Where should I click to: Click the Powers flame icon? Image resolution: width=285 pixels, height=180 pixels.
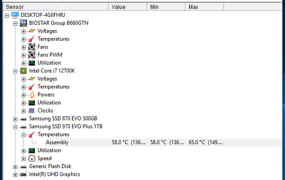coord(32,95)
